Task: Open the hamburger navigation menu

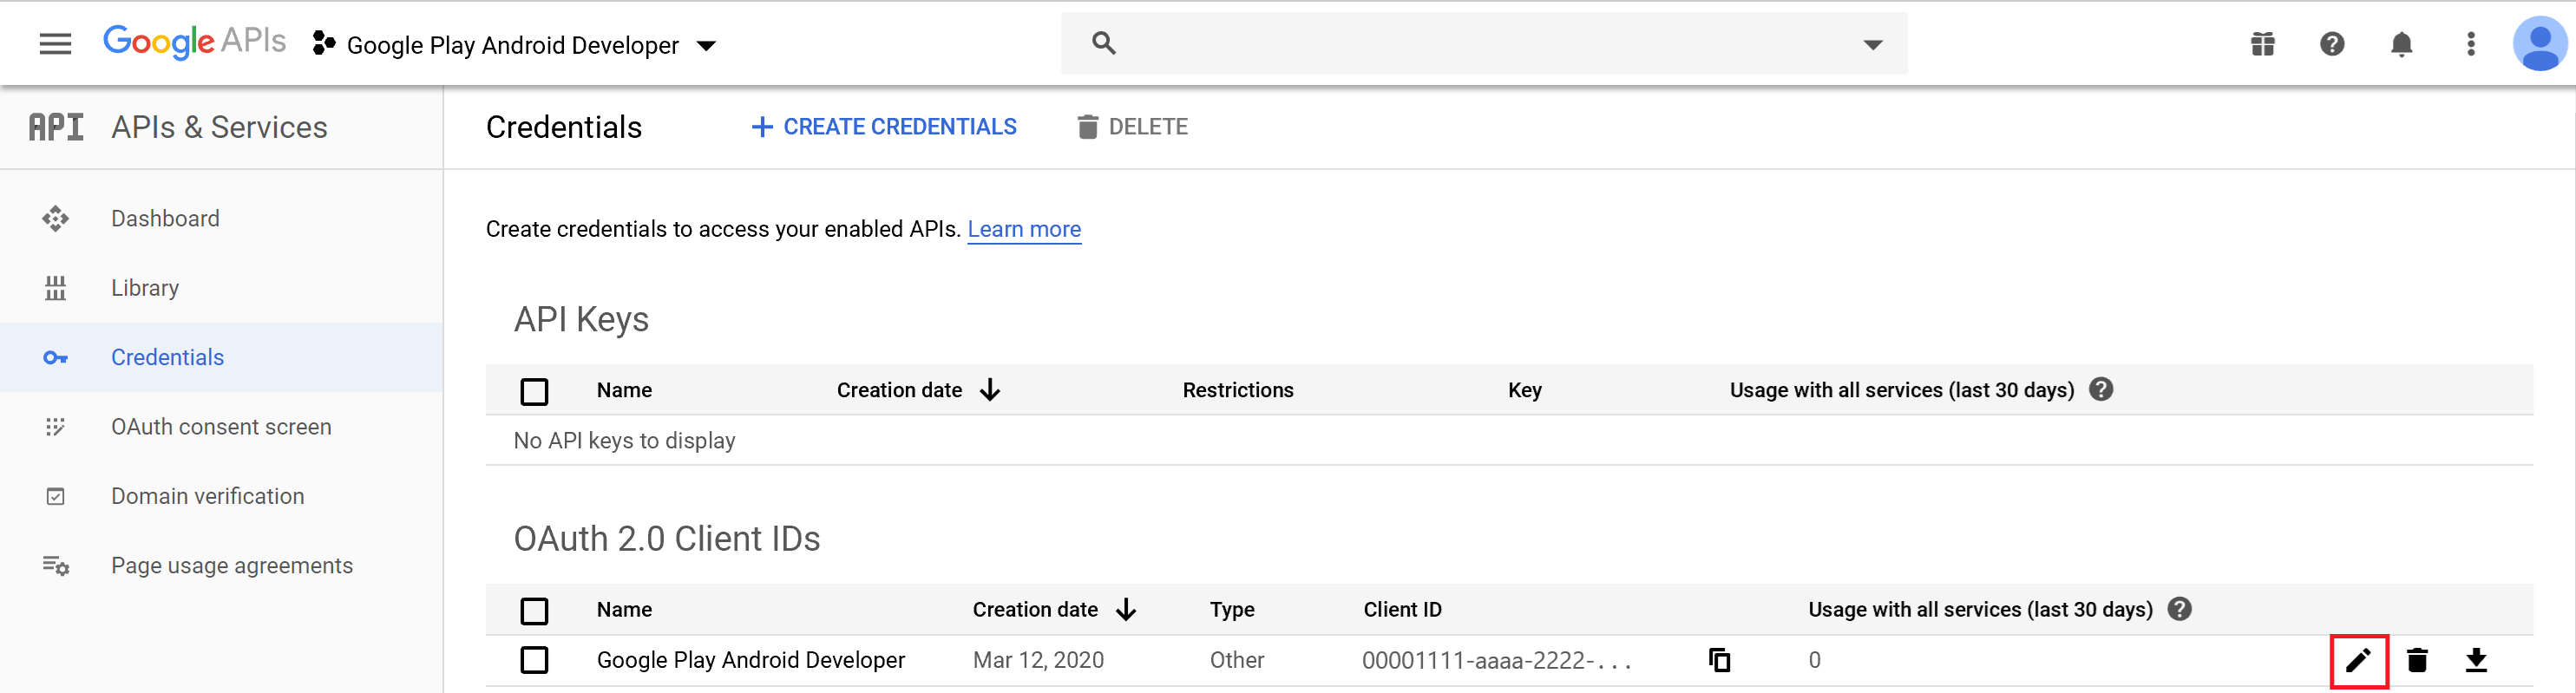Action: (x=55, y=44)
